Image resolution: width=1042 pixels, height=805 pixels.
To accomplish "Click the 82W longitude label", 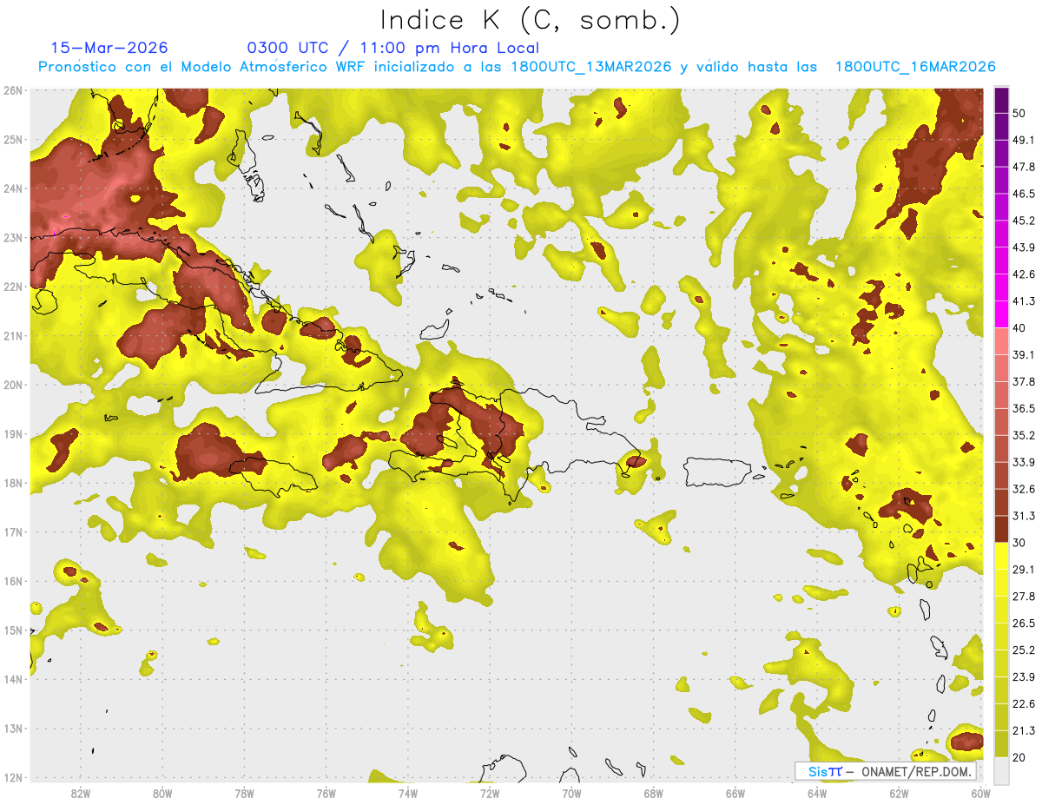I will pos(80,793).
